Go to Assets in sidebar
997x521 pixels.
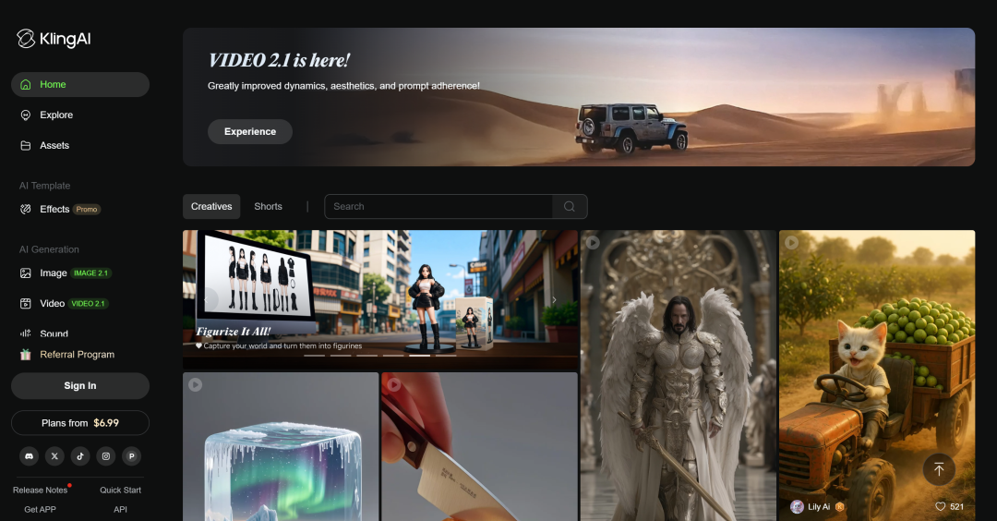click(x=80, y=146)
